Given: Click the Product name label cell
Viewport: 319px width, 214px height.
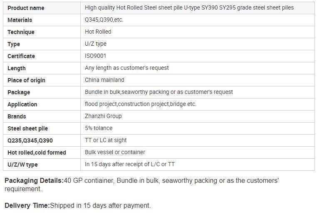Looking at the screenshot, I should tap(42, 8).
